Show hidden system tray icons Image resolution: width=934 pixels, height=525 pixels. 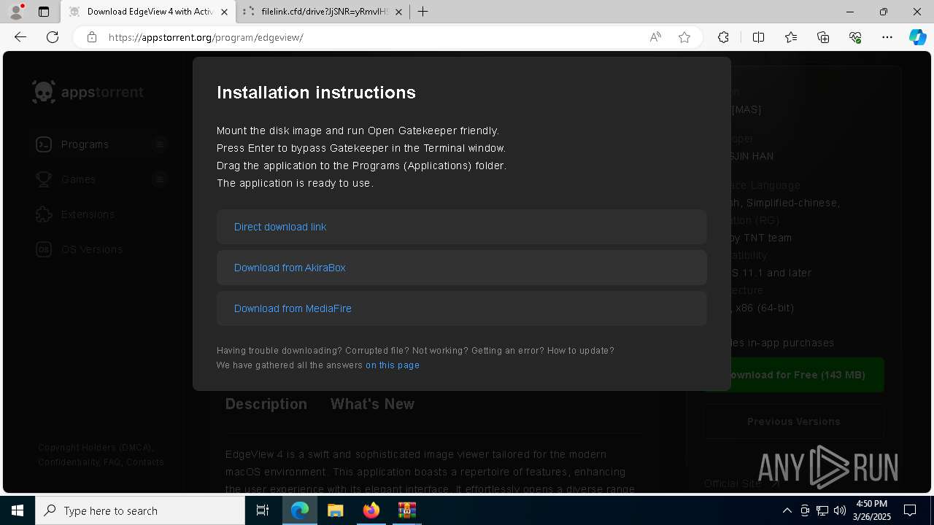(787, 510)
